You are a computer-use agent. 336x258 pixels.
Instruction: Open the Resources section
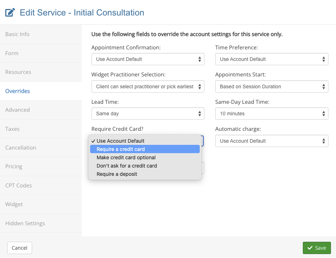(18, 72)
